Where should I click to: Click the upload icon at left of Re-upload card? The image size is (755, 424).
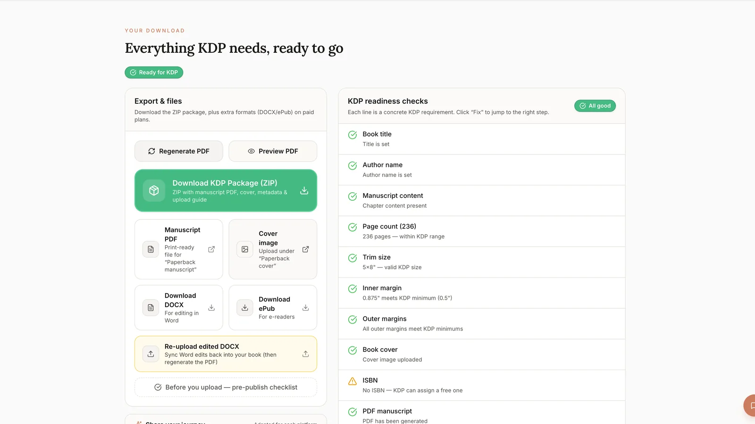pyautogui.click(x=151, y=354)
